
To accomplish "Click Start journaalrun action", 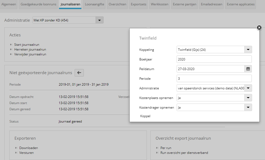I will tap(27, 45).
